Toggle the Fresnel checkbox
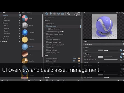 (x=99, y=62)
